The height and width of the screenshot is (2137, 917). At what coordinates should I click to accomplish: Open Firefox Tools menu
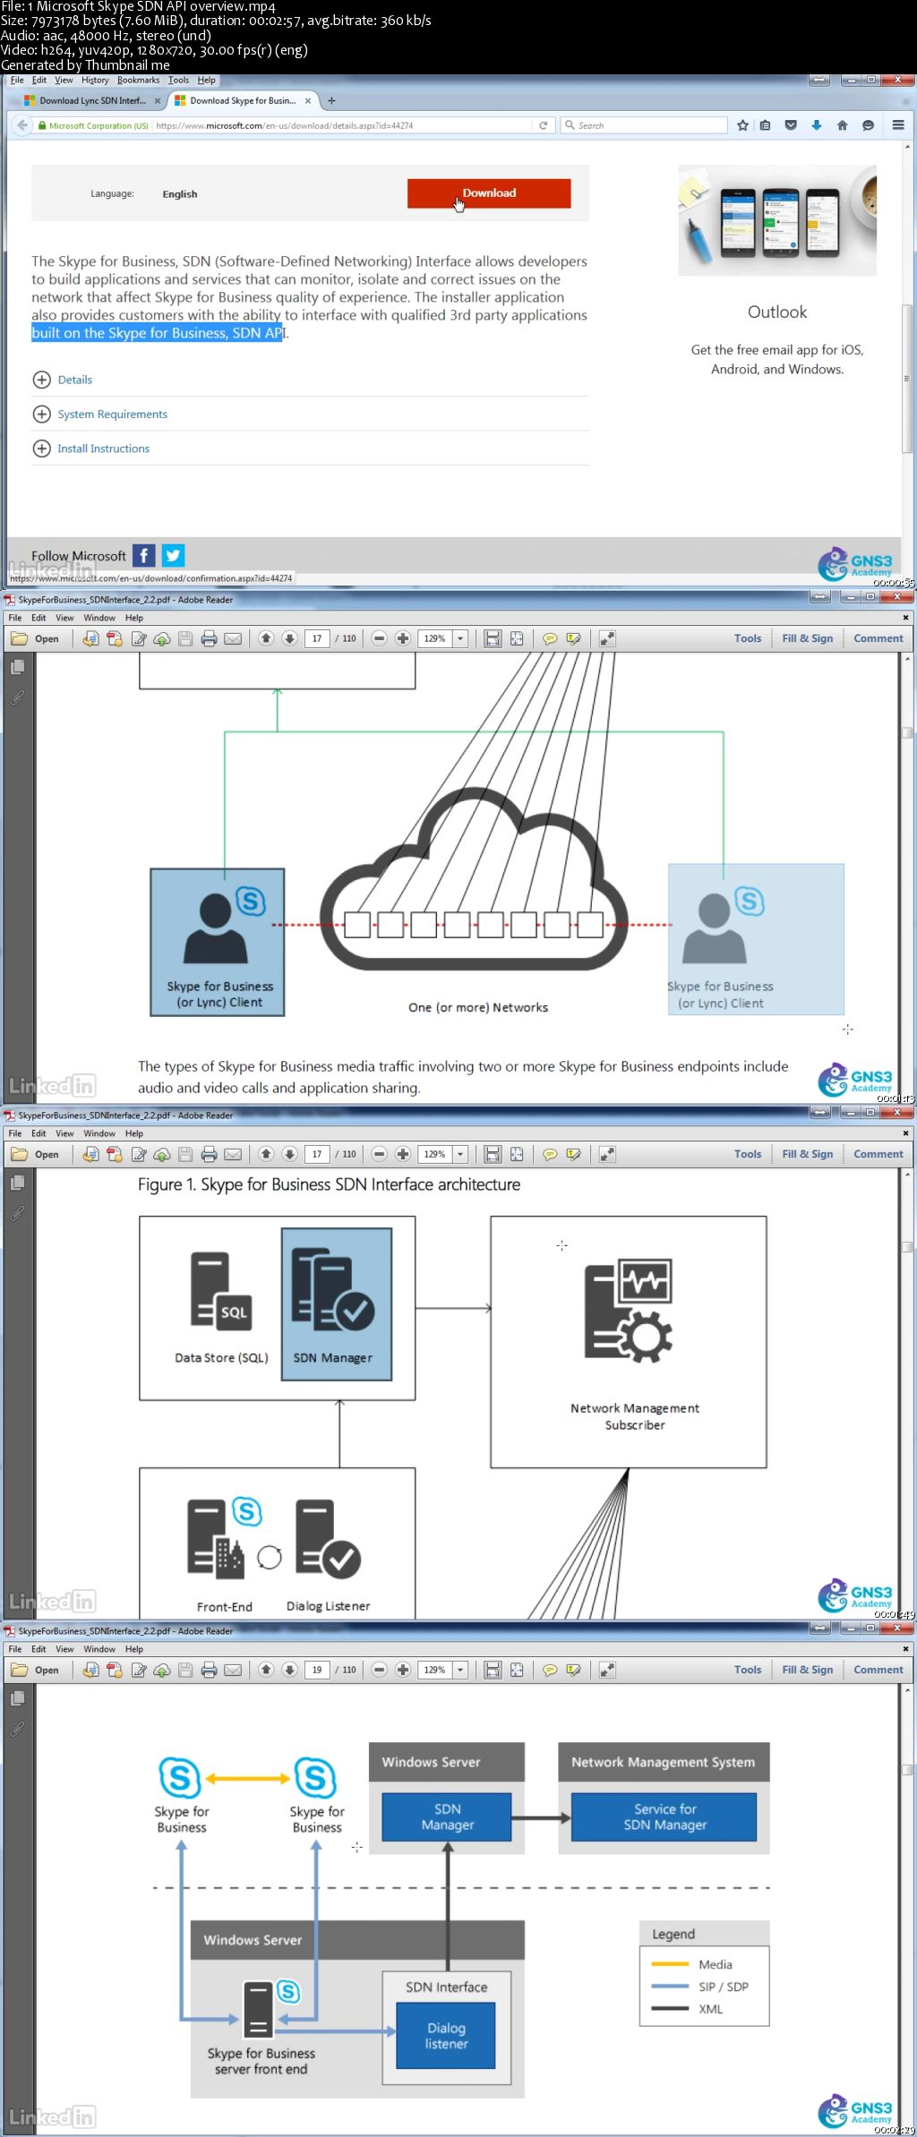coord(178,81)
